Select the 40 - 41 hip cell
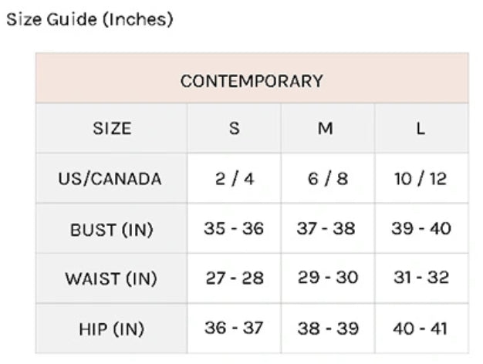 click(422, 329)
